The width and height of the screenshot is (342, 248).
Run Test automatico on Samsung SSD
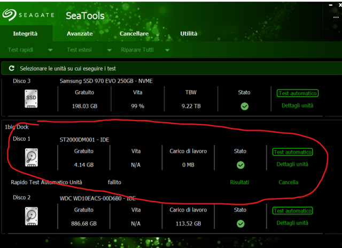(x=298, y=93)
